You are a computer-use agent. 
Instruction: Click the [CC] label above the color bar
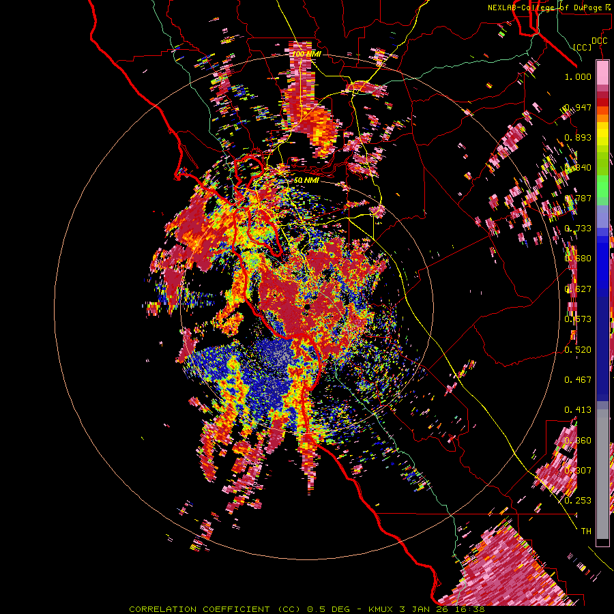click(583, 47)
